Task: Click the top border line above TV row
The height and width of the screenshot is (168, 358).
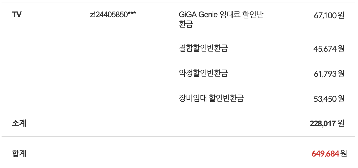Action: 178,3
